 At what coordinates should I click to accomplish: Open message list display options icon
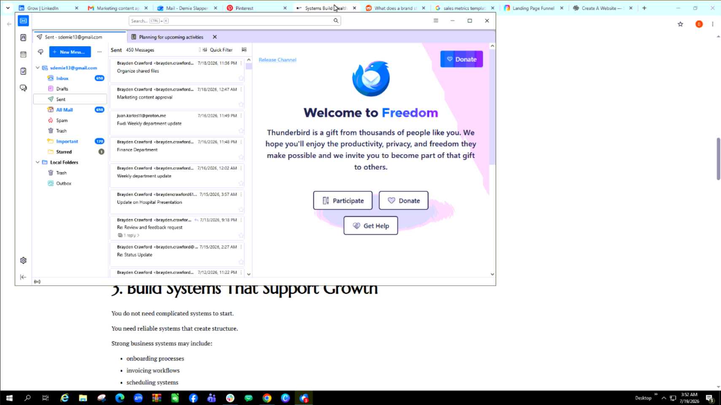pos(244,50)
